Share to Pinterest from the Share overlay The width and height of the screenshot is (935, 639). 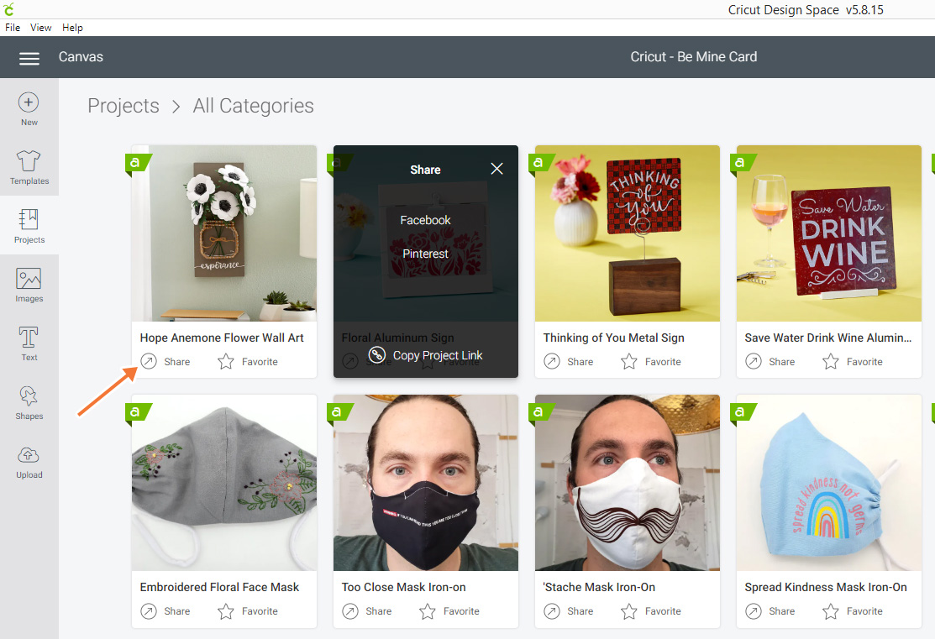pyautogui.click(x=425, y=254)
